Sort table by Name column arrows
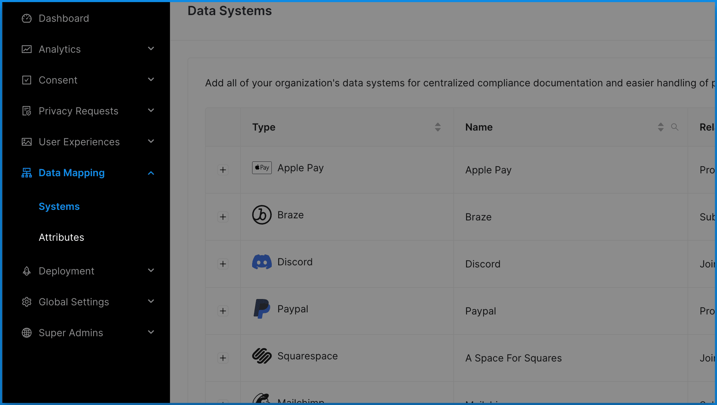 [x=660, y=127]
